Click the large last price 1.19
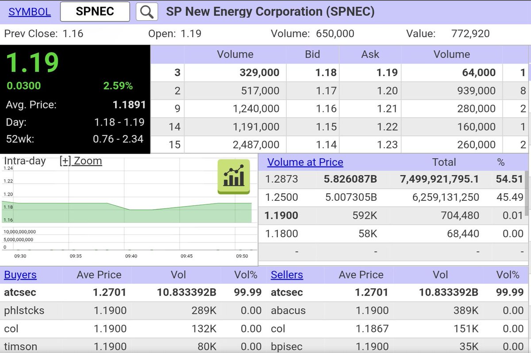The image size is (531, 353). (32, 62)
